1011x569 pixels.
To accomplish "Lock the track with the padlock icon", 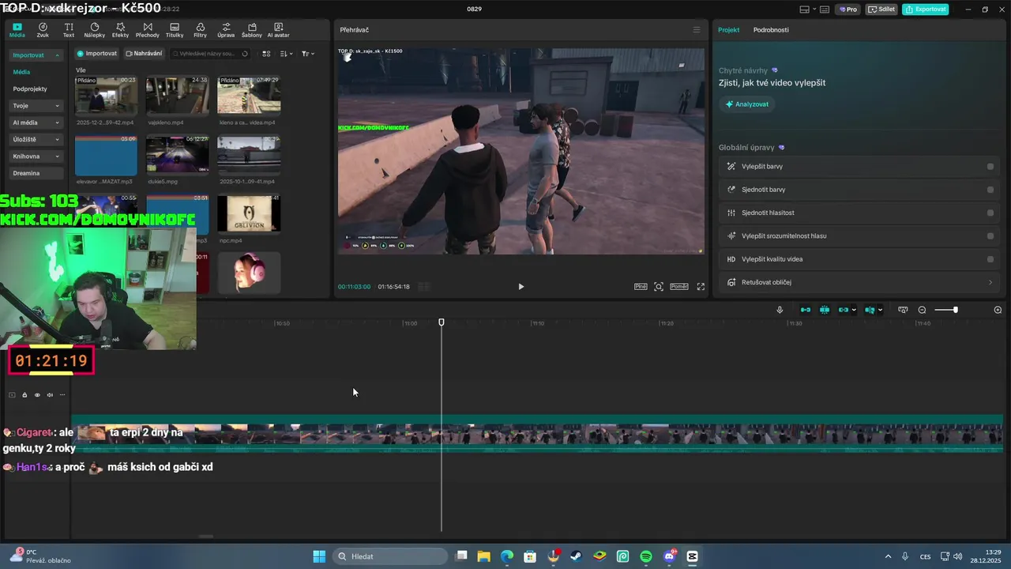I will click(24, 395).
